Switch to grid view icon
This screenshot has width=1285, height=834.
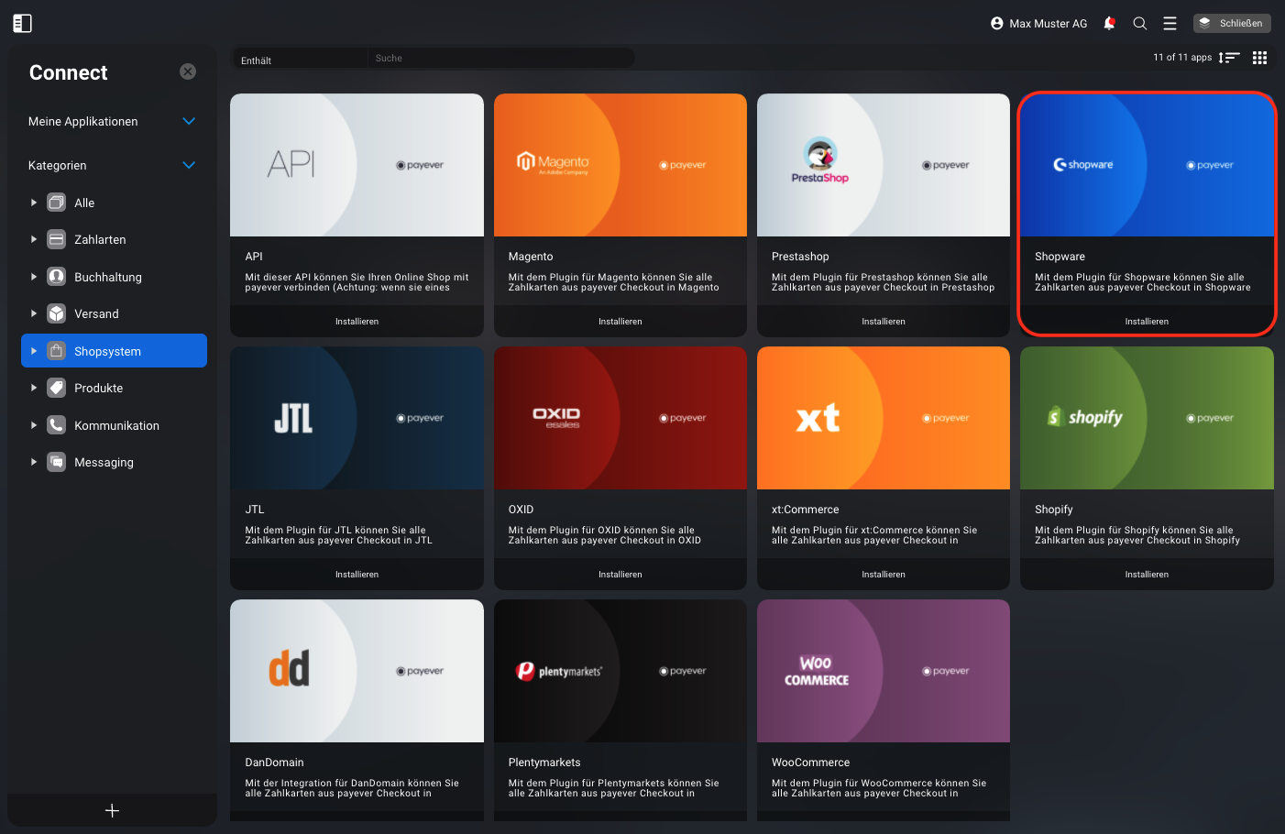[x=1259, y=58]
